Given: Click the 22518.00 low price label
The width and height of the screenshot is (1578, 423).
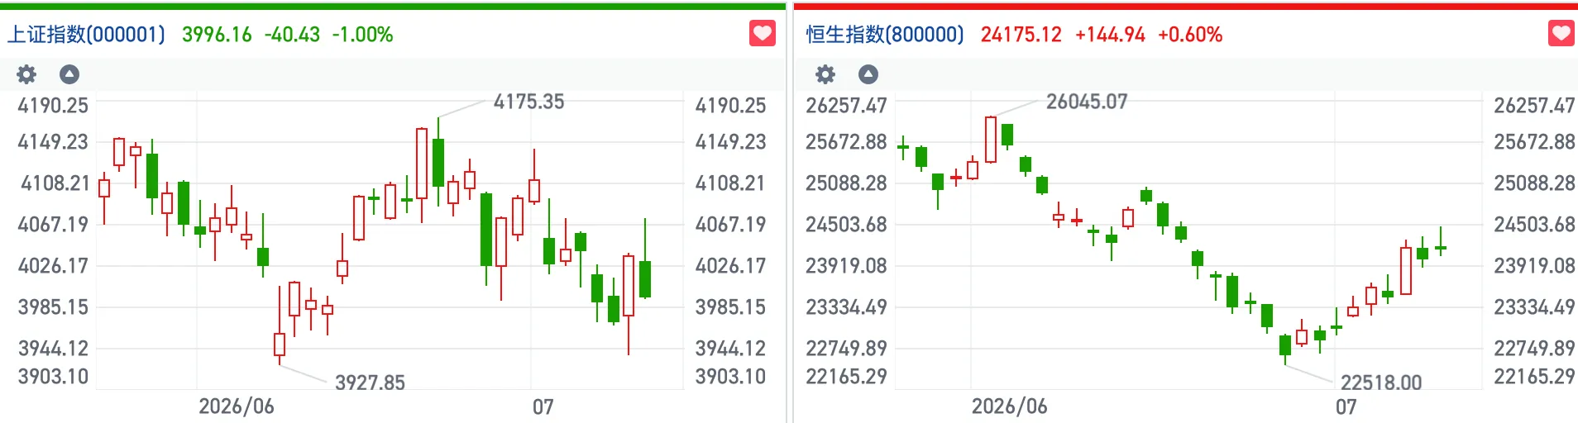Looking at the screenshot, I should point(1381,383).
